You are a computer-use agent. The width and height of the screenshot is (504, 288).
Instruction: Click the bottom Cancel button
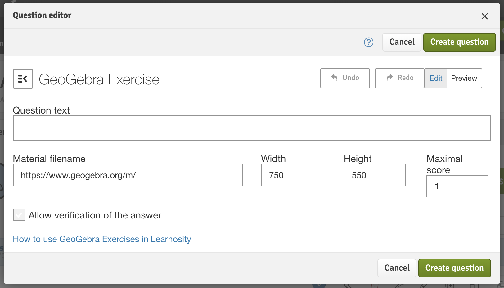coord(397,268)
